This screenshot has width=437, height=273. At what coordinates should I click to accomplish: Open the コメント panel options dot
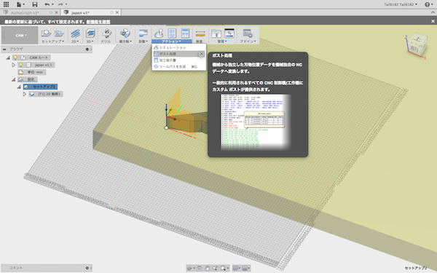pos(87,268)
